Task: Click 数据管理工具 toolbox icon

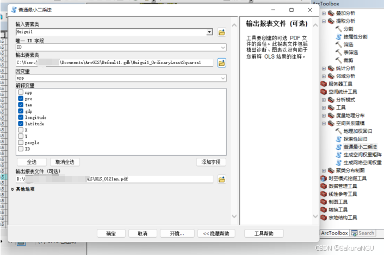Action: click(x=324, y=186)
